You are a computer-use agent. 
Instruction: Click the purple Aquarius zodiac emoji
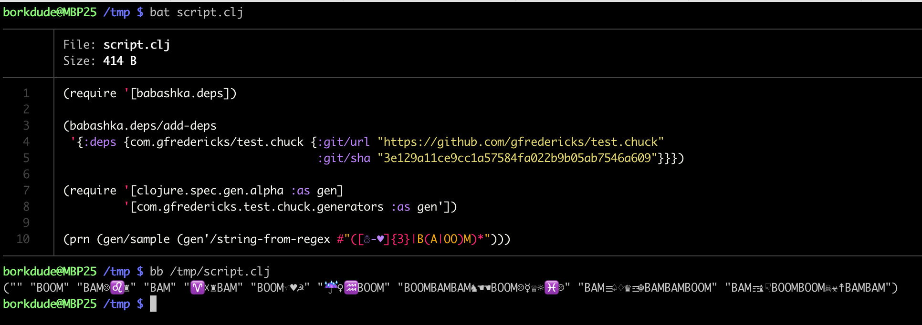pyautogui.click(x=351, y=287)
